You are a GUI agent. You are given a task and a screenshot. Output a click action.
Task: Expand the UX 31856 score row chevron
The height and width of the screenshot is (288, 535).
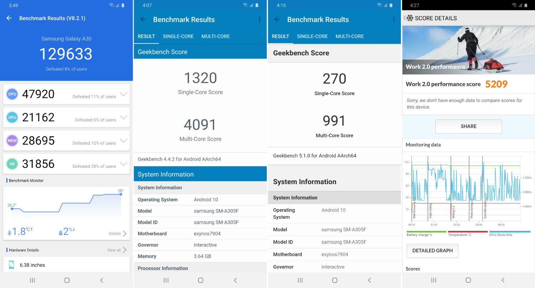[123, 164]
